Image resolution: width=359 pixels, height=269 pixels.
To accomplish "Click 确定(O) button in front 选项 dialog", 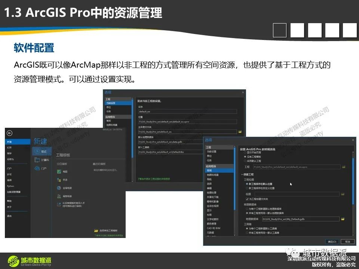I will [332, 242].
